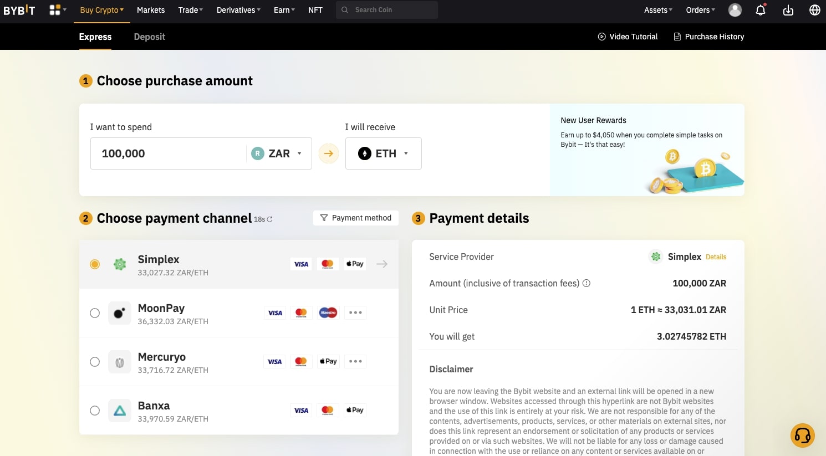
Task: Click Maestro icon in MoonPay row
Action: 328,313
